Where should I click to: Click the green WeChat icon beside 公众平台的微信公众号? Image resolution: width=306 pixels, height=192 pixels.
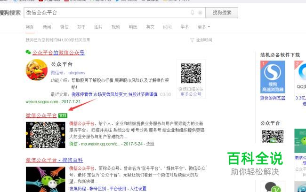tap(28, 52)
